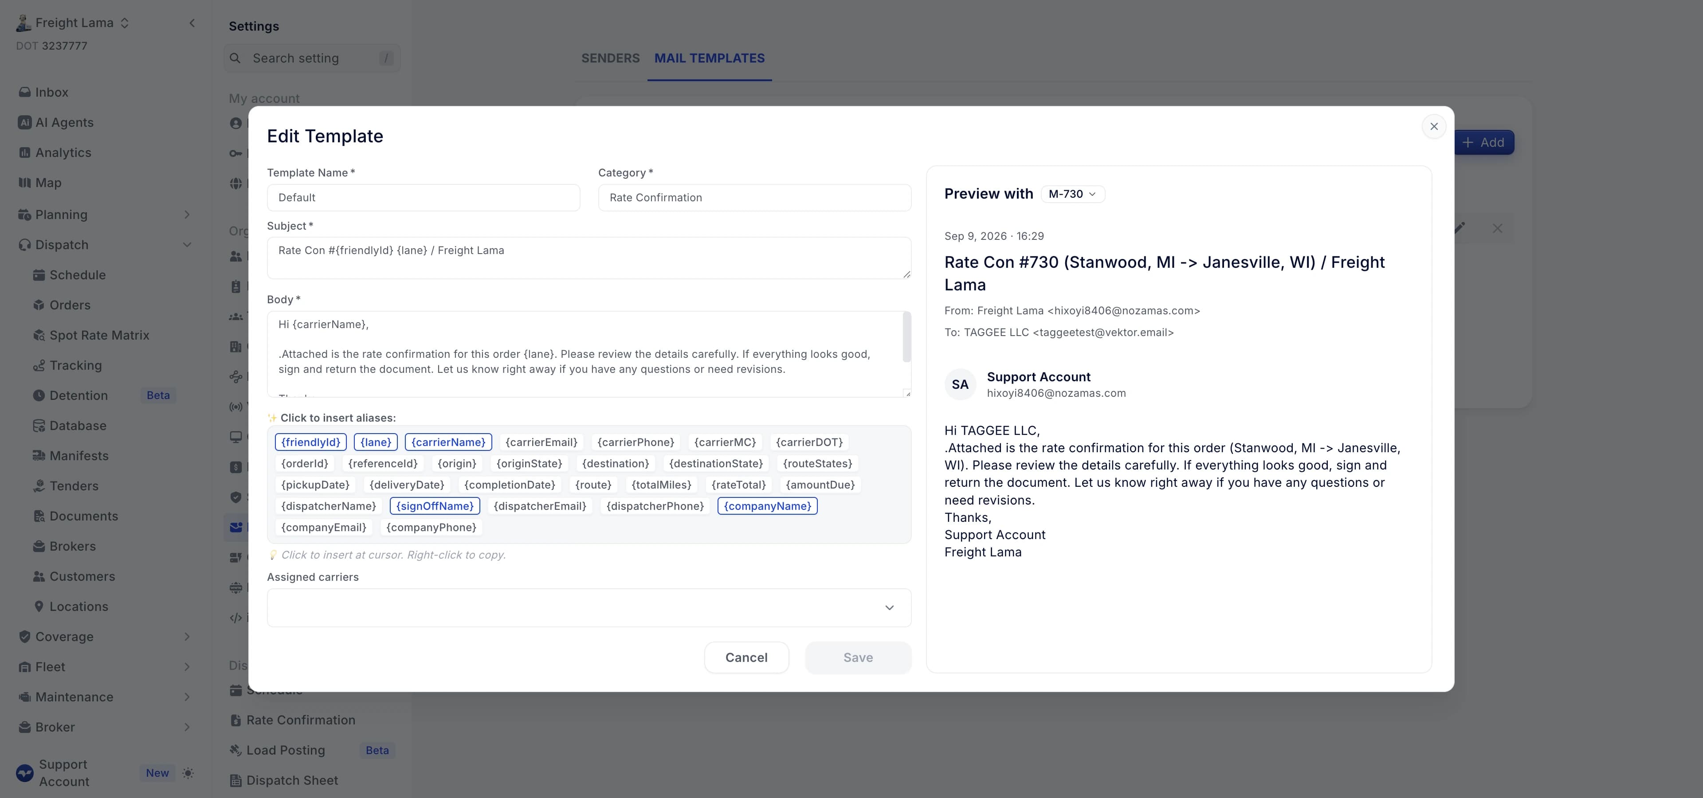Click the Save button
1703x798 pixels.
858,658
